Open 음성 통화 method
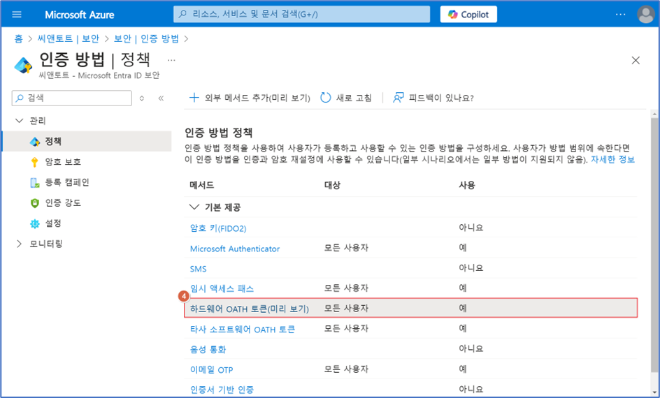Image resolution: width=660 pixels, height=398 pixels. point(208,349)
